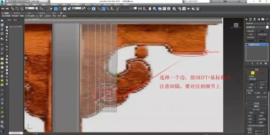Select 子对象 preview selection radio button
Viewport: 270px width, 135px height.
pyautogui.click(x=254, y=93)
